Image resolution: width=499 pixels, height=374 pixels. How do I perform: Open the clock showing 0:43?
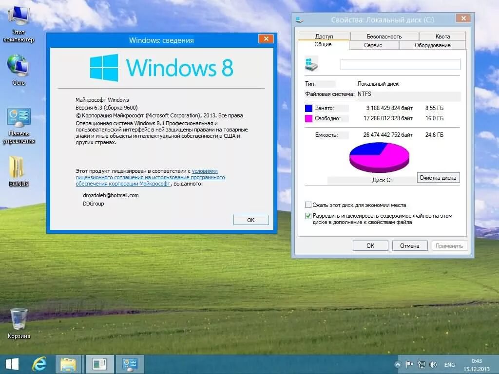point(477,361)
